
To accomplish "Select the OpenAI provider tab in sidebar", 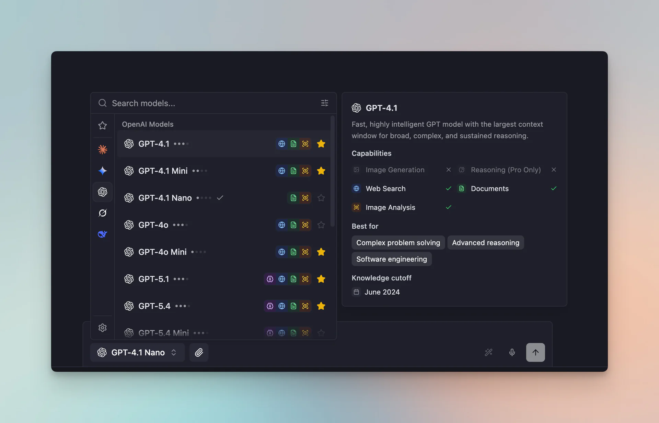I will click(102, 192).
